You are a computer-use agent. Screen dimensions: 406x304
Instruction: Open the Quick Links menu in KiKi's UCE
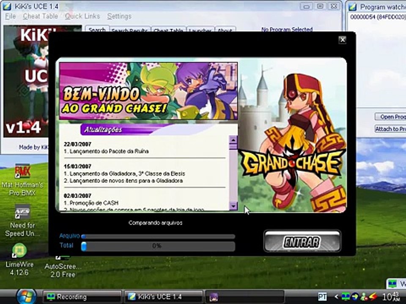pyautogui.click(x=82, y=16)
